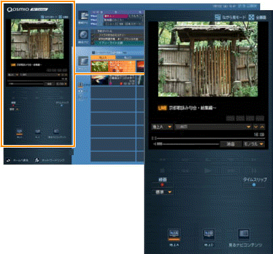Select the 地上D TV source icon
Viewport: 273px width, 254px height.
click(x=209, y=234)
